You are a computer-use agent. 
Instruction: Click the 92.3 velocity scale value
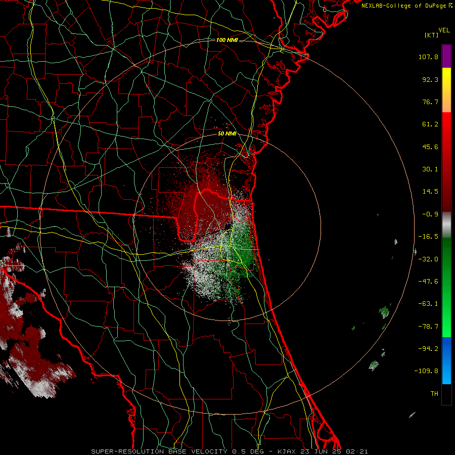click(x=430, y=79)
